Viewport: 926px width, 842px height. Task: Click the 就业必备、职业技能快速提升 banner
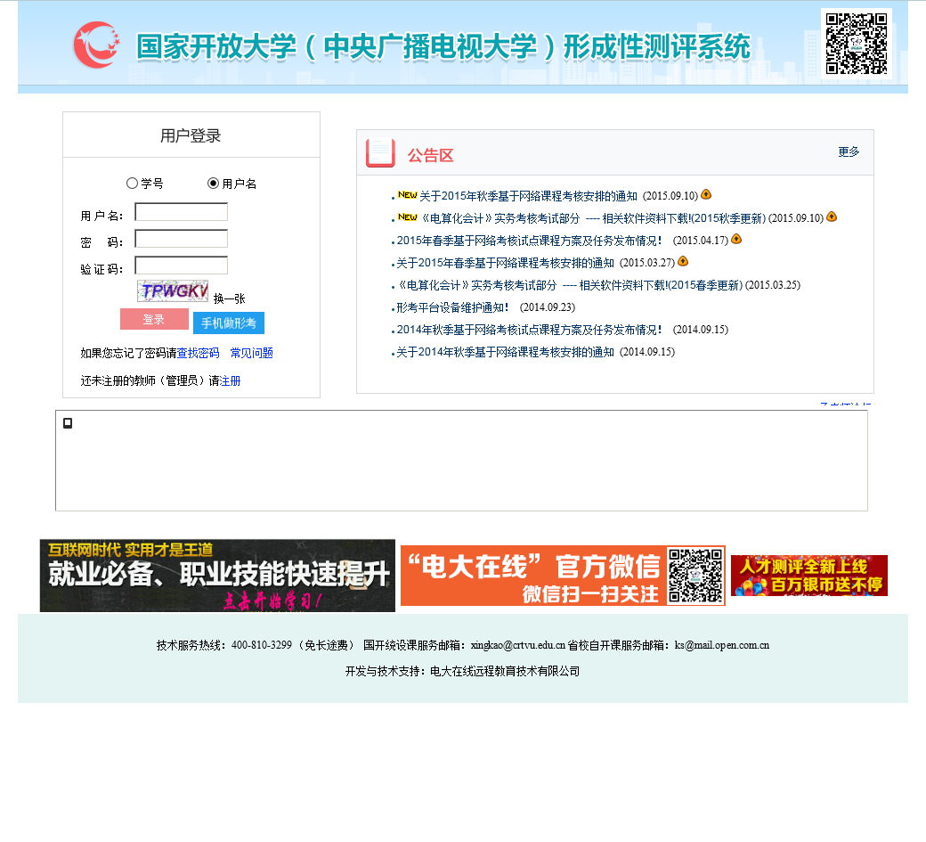coord(217,576)
